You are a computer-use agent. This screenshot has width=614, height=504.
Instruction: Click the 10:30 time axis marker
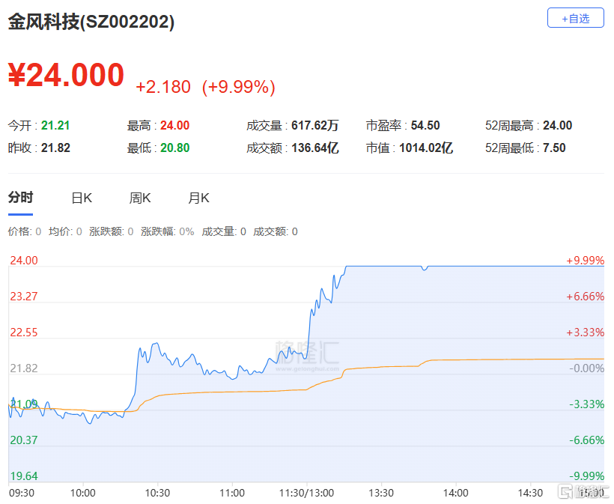click(x=157, y=493)
